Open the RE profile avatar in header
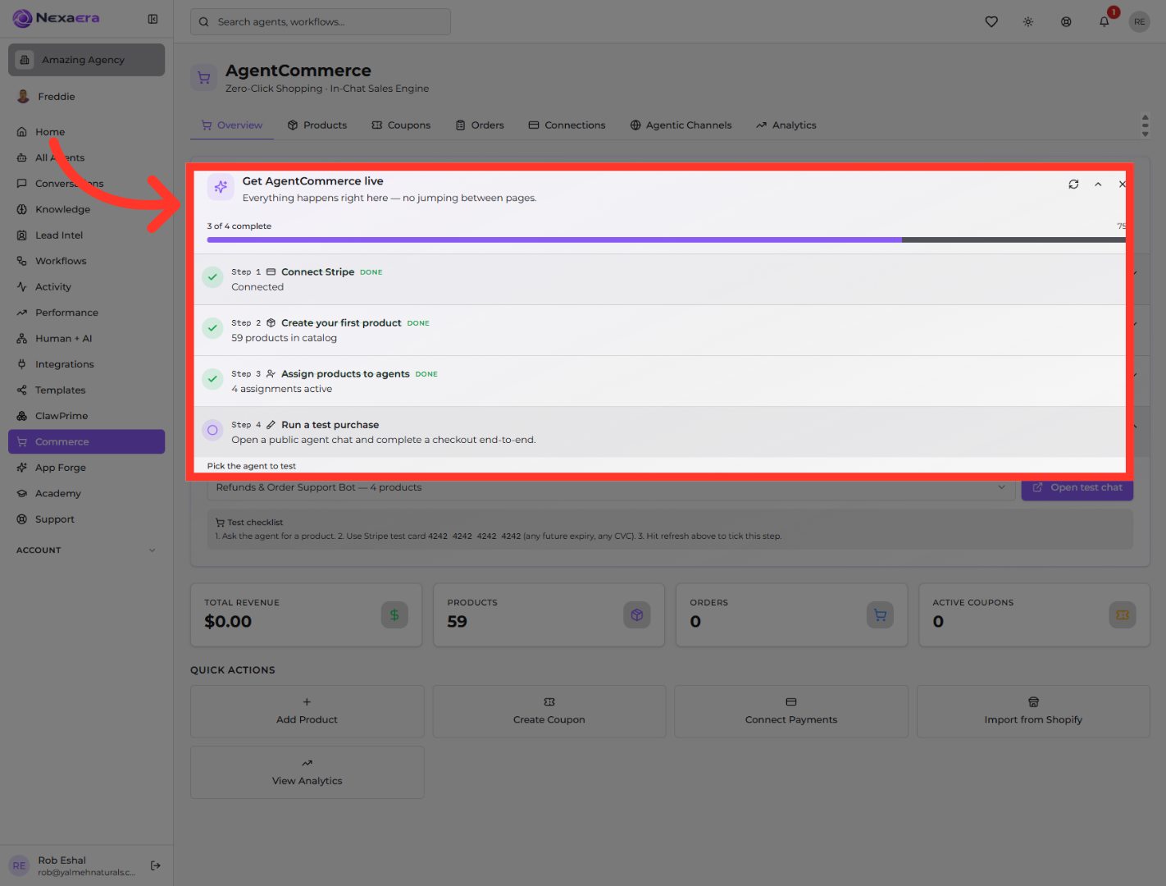 click(1140, 22)
